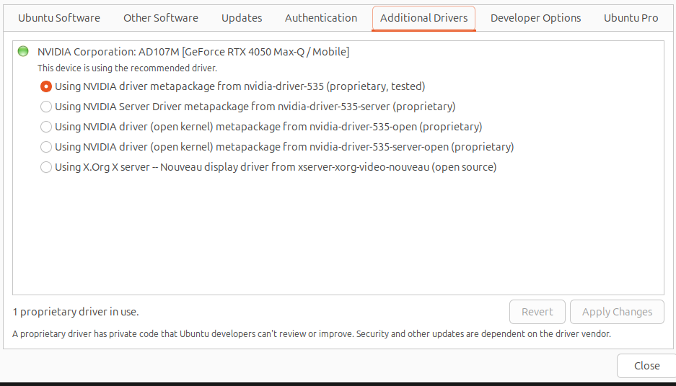
Task: Select the Nouveau open source driver option
Action: tap(46, 167)
